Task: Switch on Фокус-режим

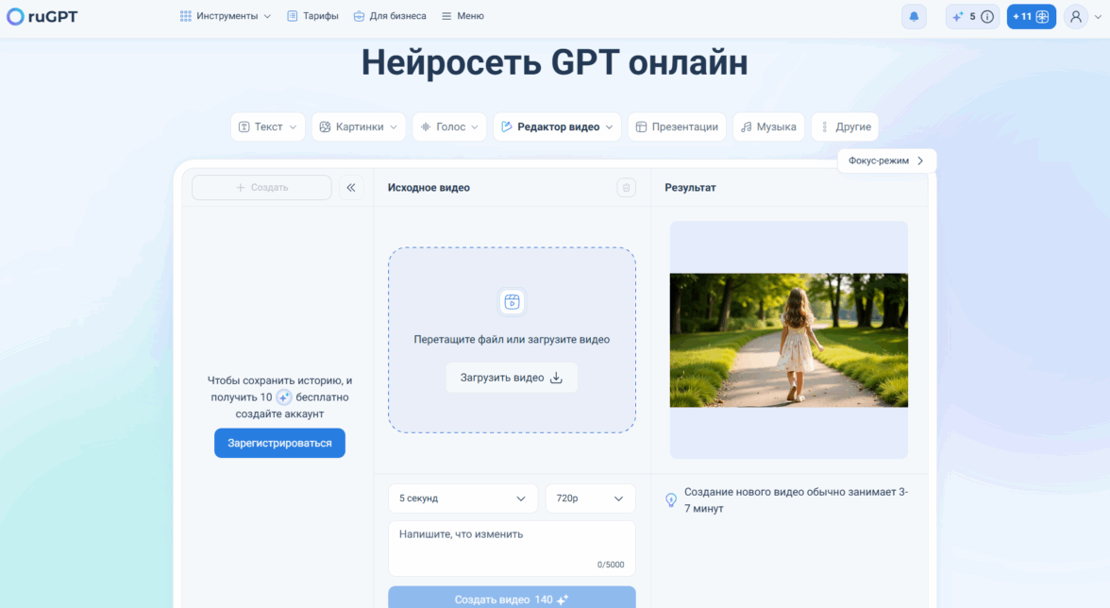Action: point(886,160)
